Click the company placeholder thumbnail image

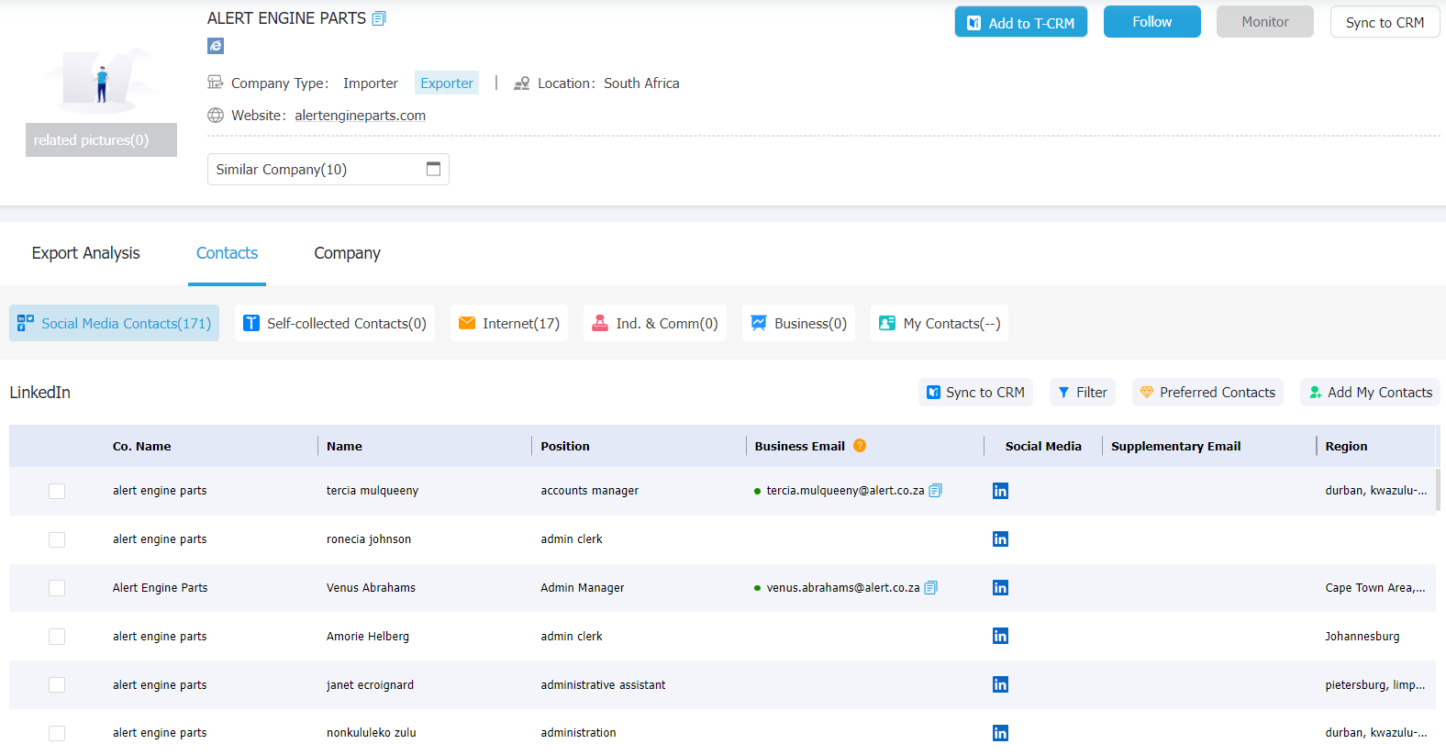(x=101, y=83)
